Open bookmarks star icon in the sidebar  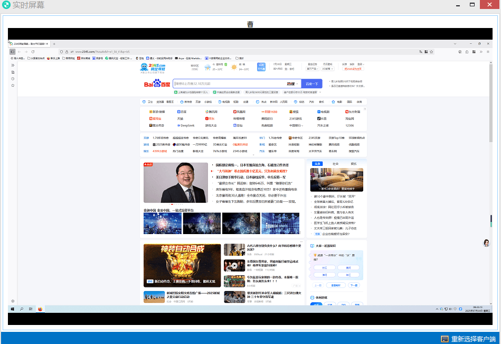pyautogui.click(x=13, y=86)
